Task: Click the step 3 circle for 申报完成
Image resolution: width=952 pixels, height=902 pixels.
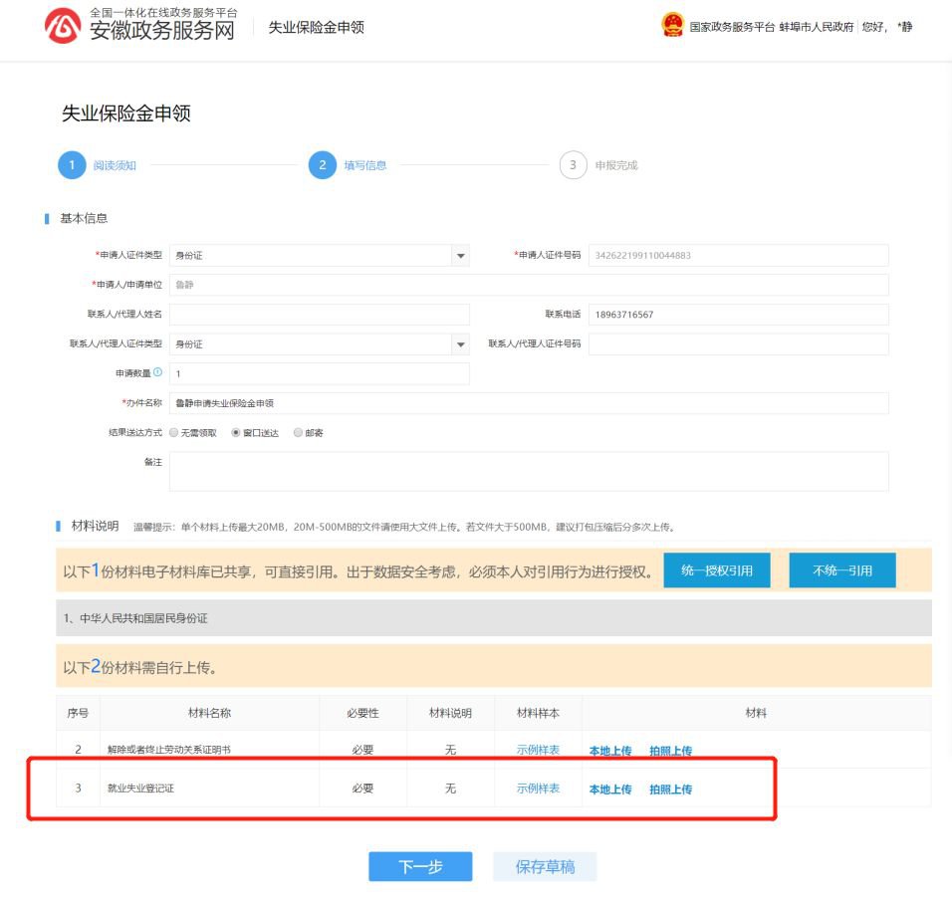Action: (x=574, y=165)
